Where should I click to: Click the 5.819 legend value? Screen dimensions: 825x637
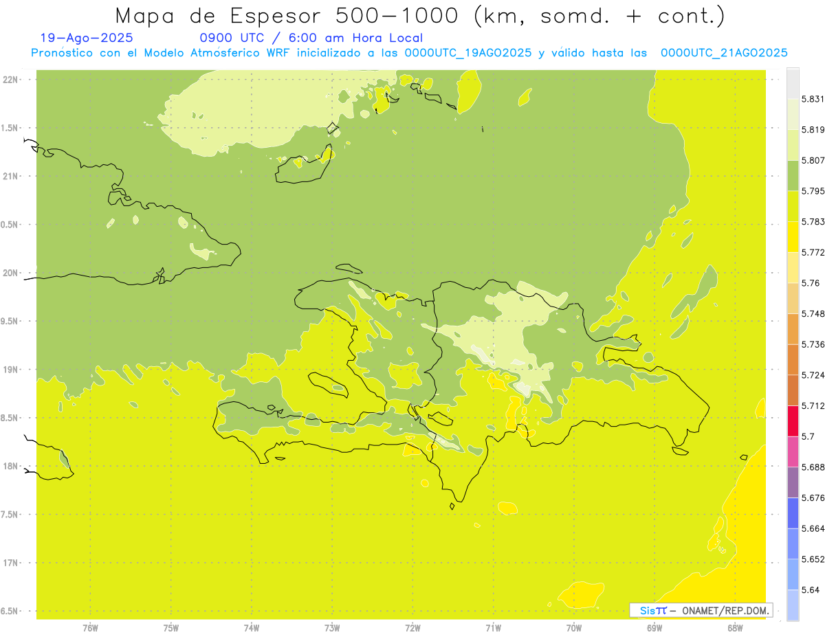tap(813, 130)
